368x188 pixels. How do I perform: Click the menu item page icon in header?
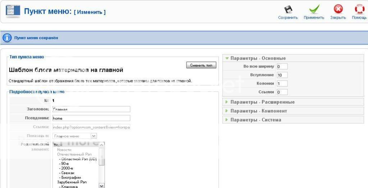pyautogui.click(x=13, y=11)
